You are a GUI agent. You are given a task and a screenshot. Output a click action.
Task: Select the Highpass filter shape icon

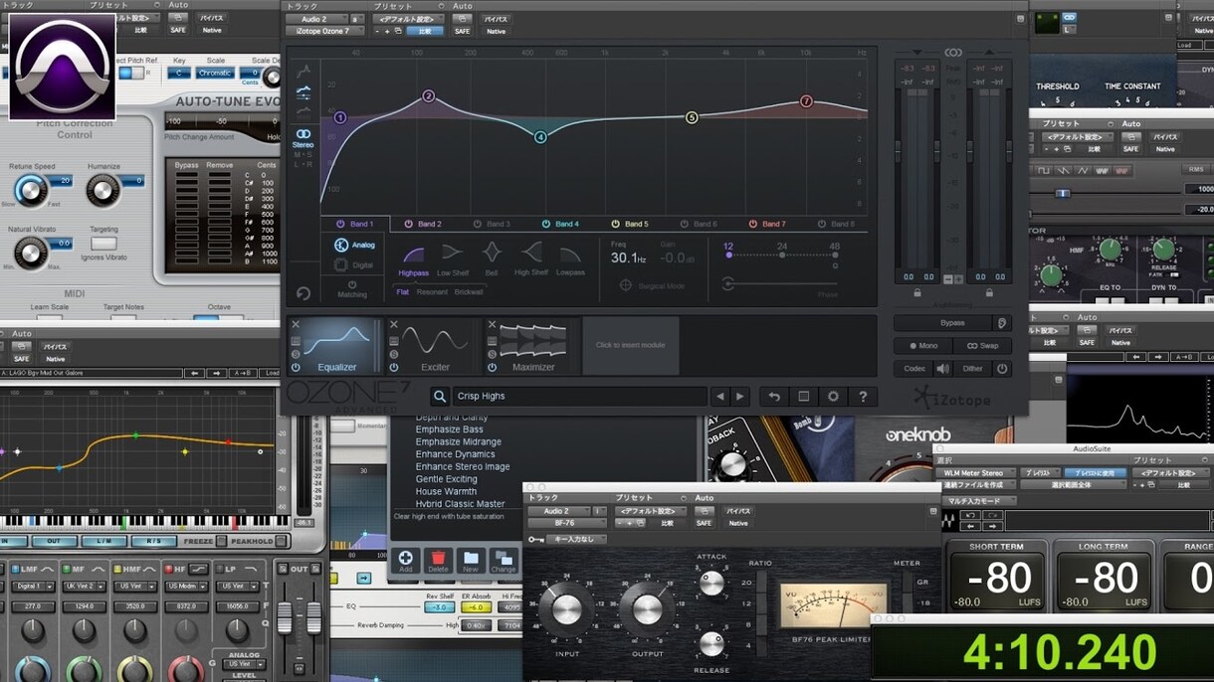point(412,255)
